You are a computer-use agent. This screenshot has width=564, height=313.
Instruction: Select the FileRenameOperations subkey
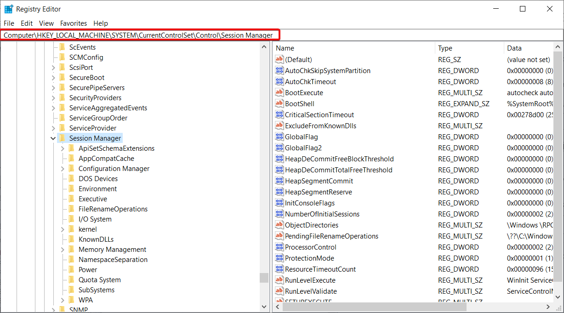(113, 209)
